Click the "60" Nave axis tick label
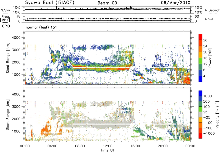This screenshot has width=220, height=152. tap(197, 16)
